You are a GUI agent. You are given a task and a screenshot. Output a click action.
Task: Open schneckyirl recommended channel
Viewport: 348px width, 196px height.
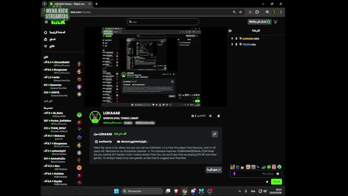[63, 152]
